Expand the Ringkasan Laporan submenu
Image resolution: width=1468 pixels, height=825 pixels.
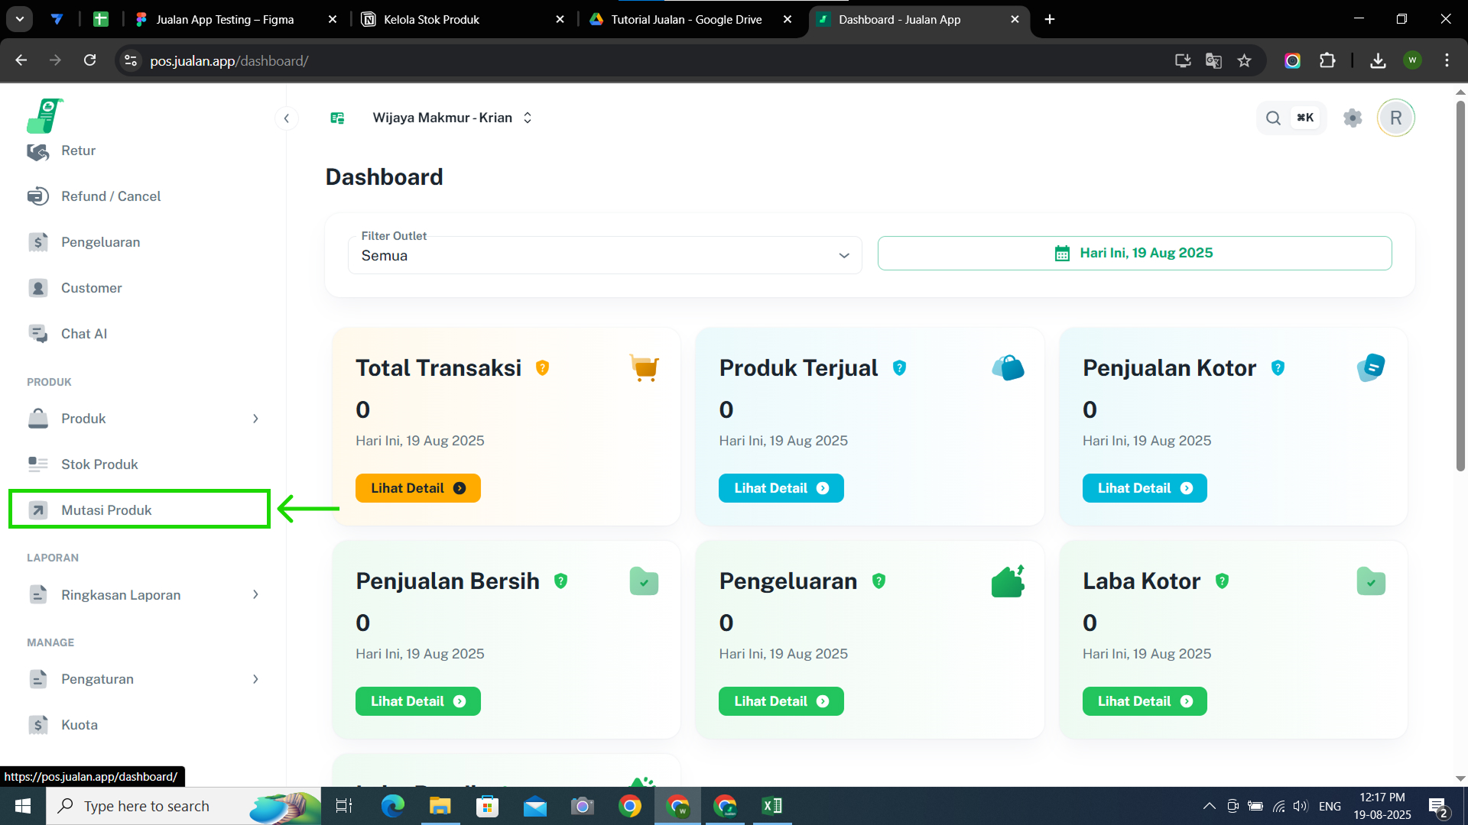pos(255,595)
